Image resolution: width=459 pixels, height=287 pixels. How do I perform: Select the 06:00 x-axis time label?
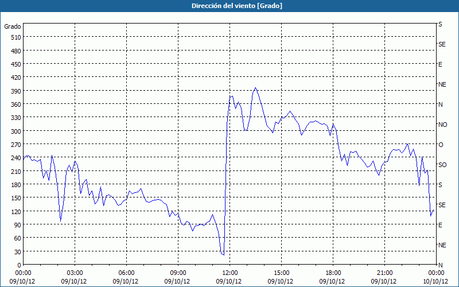coord(126,273)
